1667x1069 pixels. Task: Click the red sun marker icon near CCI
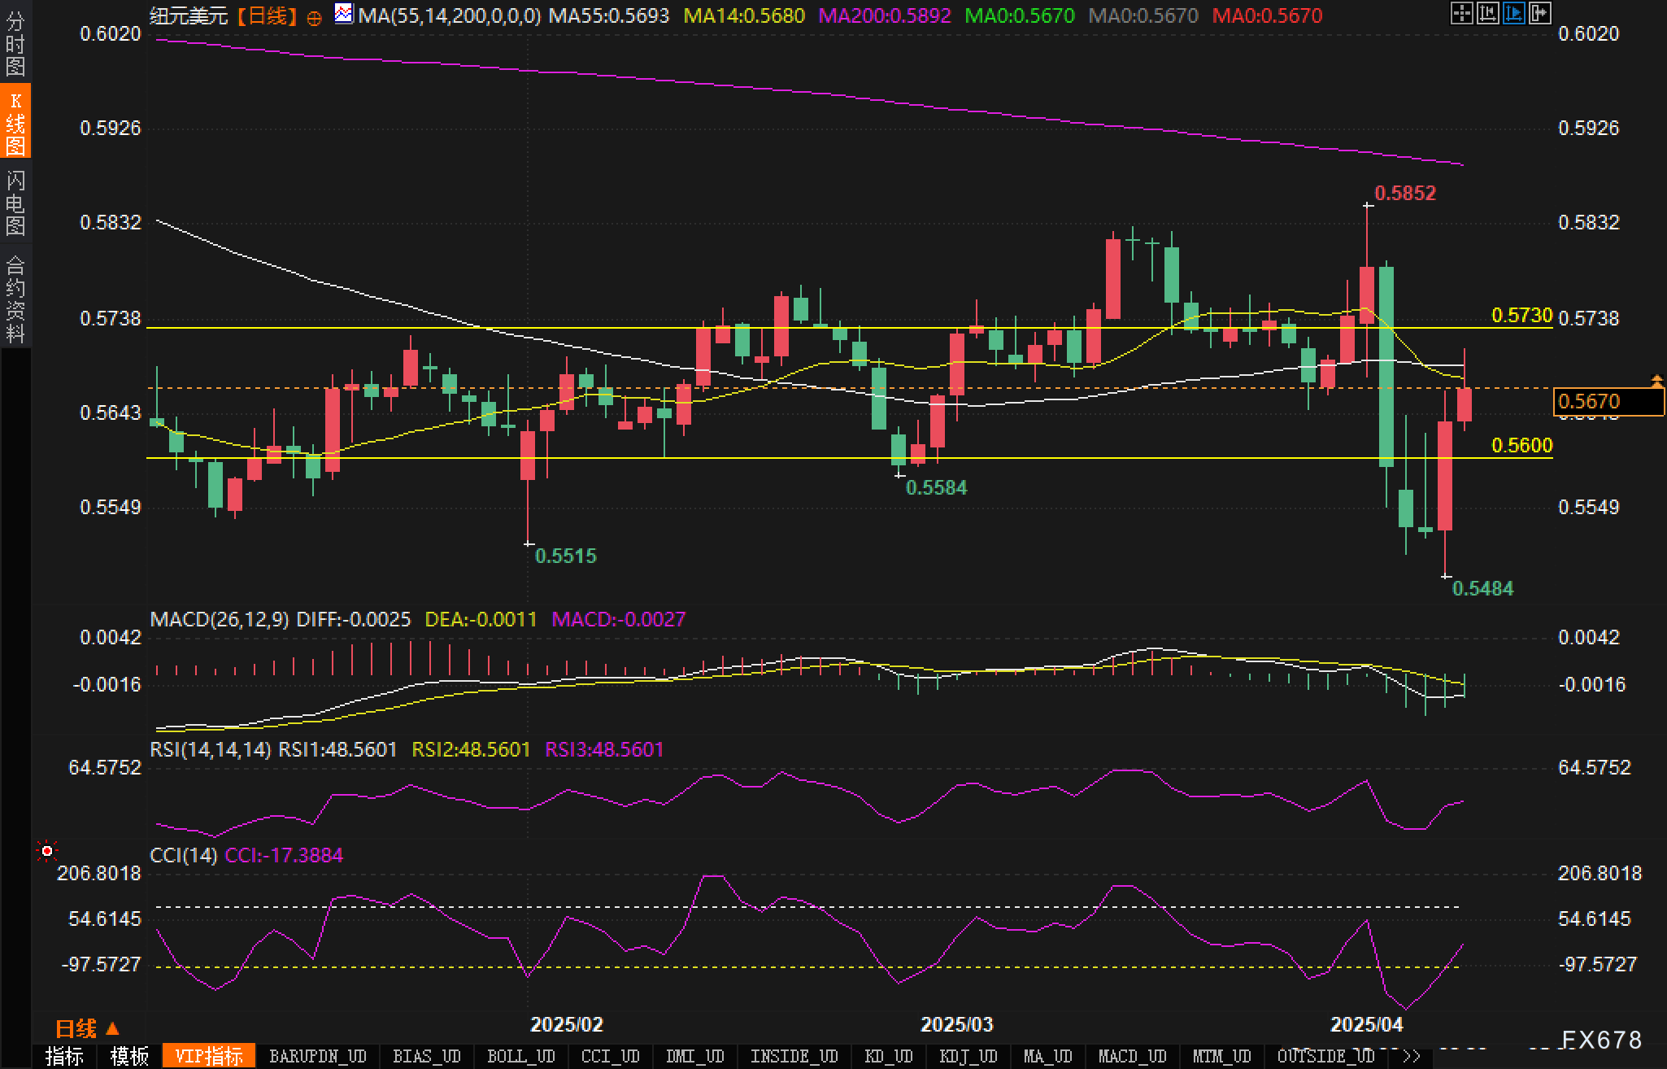[47, 851]
